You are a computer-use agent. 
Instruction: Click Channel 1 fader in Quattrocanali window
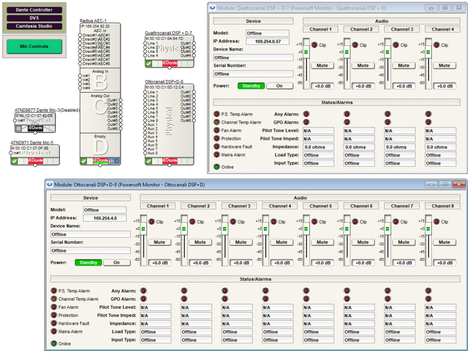pos(306,52)
